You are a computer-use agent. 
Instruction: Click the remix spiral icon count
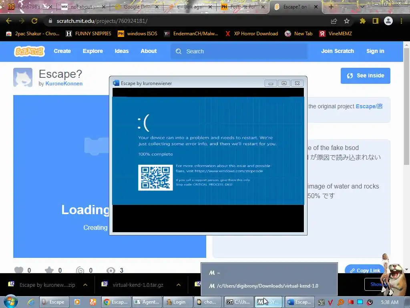tap(80, 270)
